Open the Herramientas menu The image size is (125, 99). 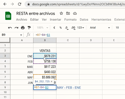click(x=101, y=20)
